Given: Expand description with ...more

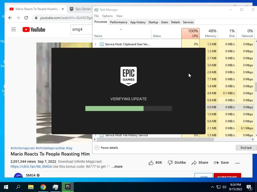Looking at the screenshot, I should click(x=117, y=166).
